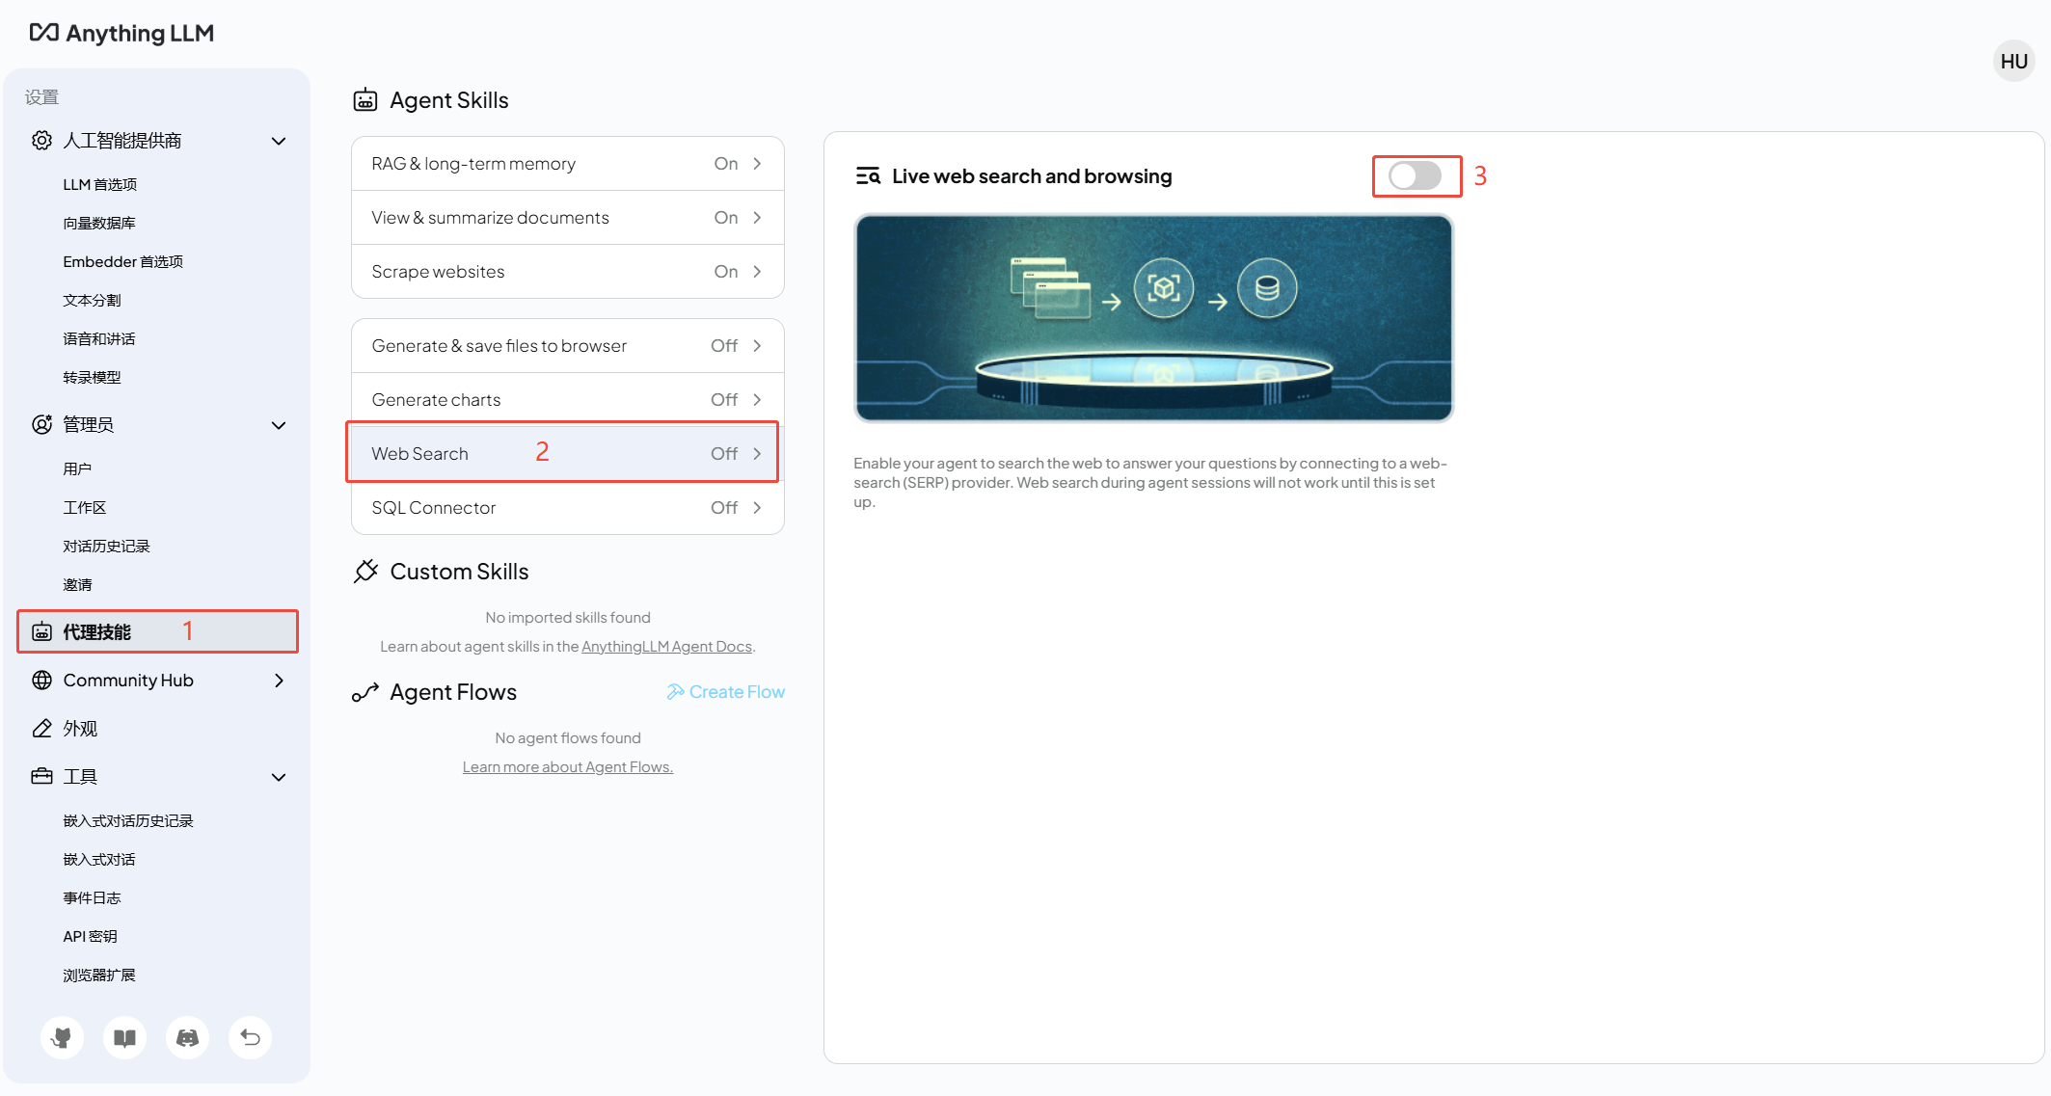2051x1096 pixels.
Task: Select 代理技能 in the sidebar
Action: [x=157, y=631]
